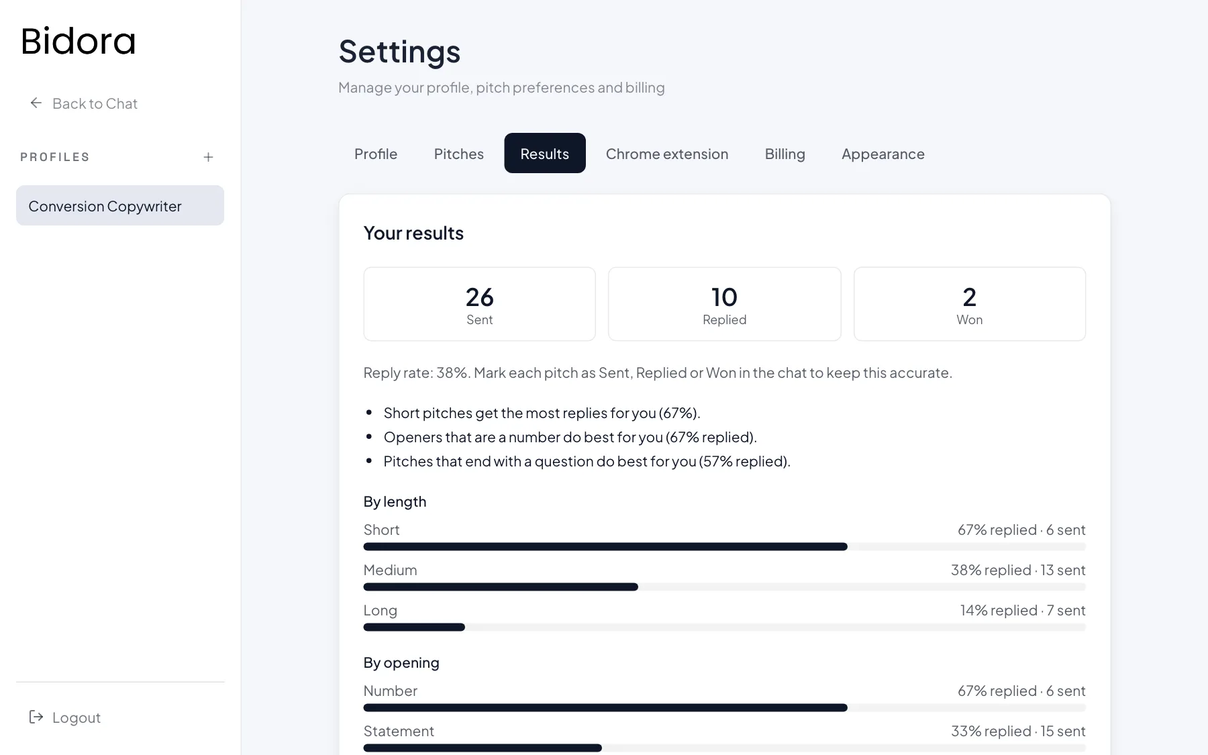Click the Number opening progress bar

click(x=725, y=708)
